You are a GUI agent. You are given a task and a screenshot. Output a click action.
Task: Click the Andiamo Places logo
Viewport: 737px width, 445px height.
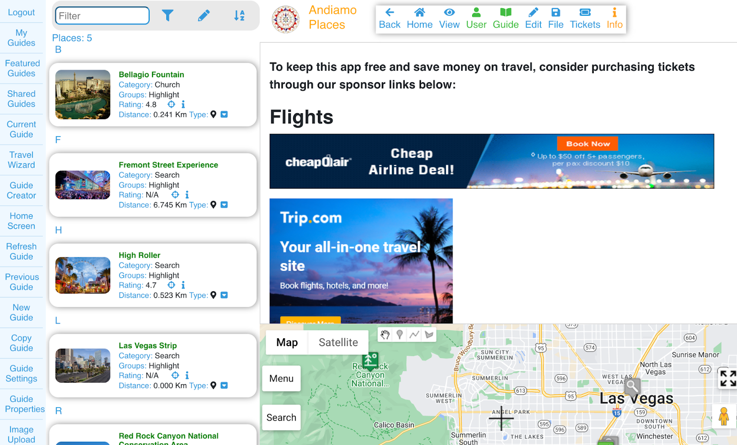point(286,19)
